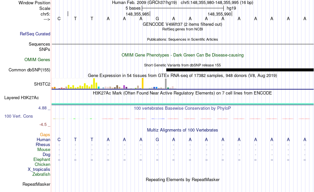Click the chr5:148,355,980-148,355,995 position text
Screen dimensions: 314x192
click(217, 3)
